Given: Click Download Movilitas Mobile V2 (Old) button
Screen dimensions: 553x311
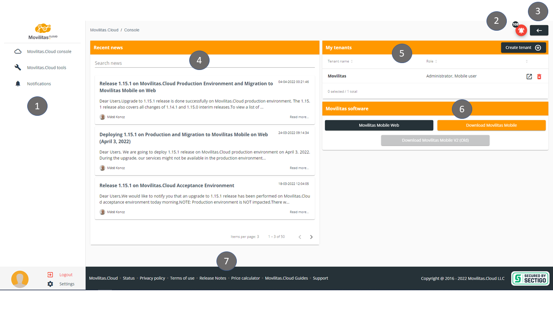Looking at the screenshot, I should coord(435,140).
